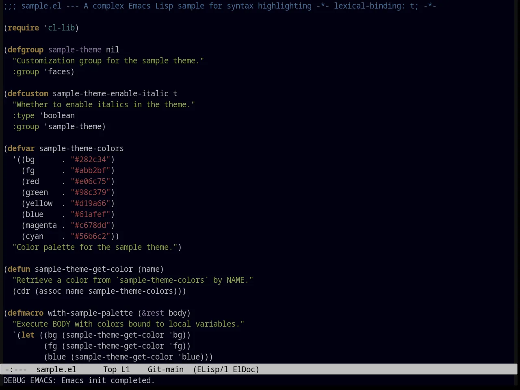Place cursor on the require keyword
The image size is (520, 390).
click(x=24, y=28)
